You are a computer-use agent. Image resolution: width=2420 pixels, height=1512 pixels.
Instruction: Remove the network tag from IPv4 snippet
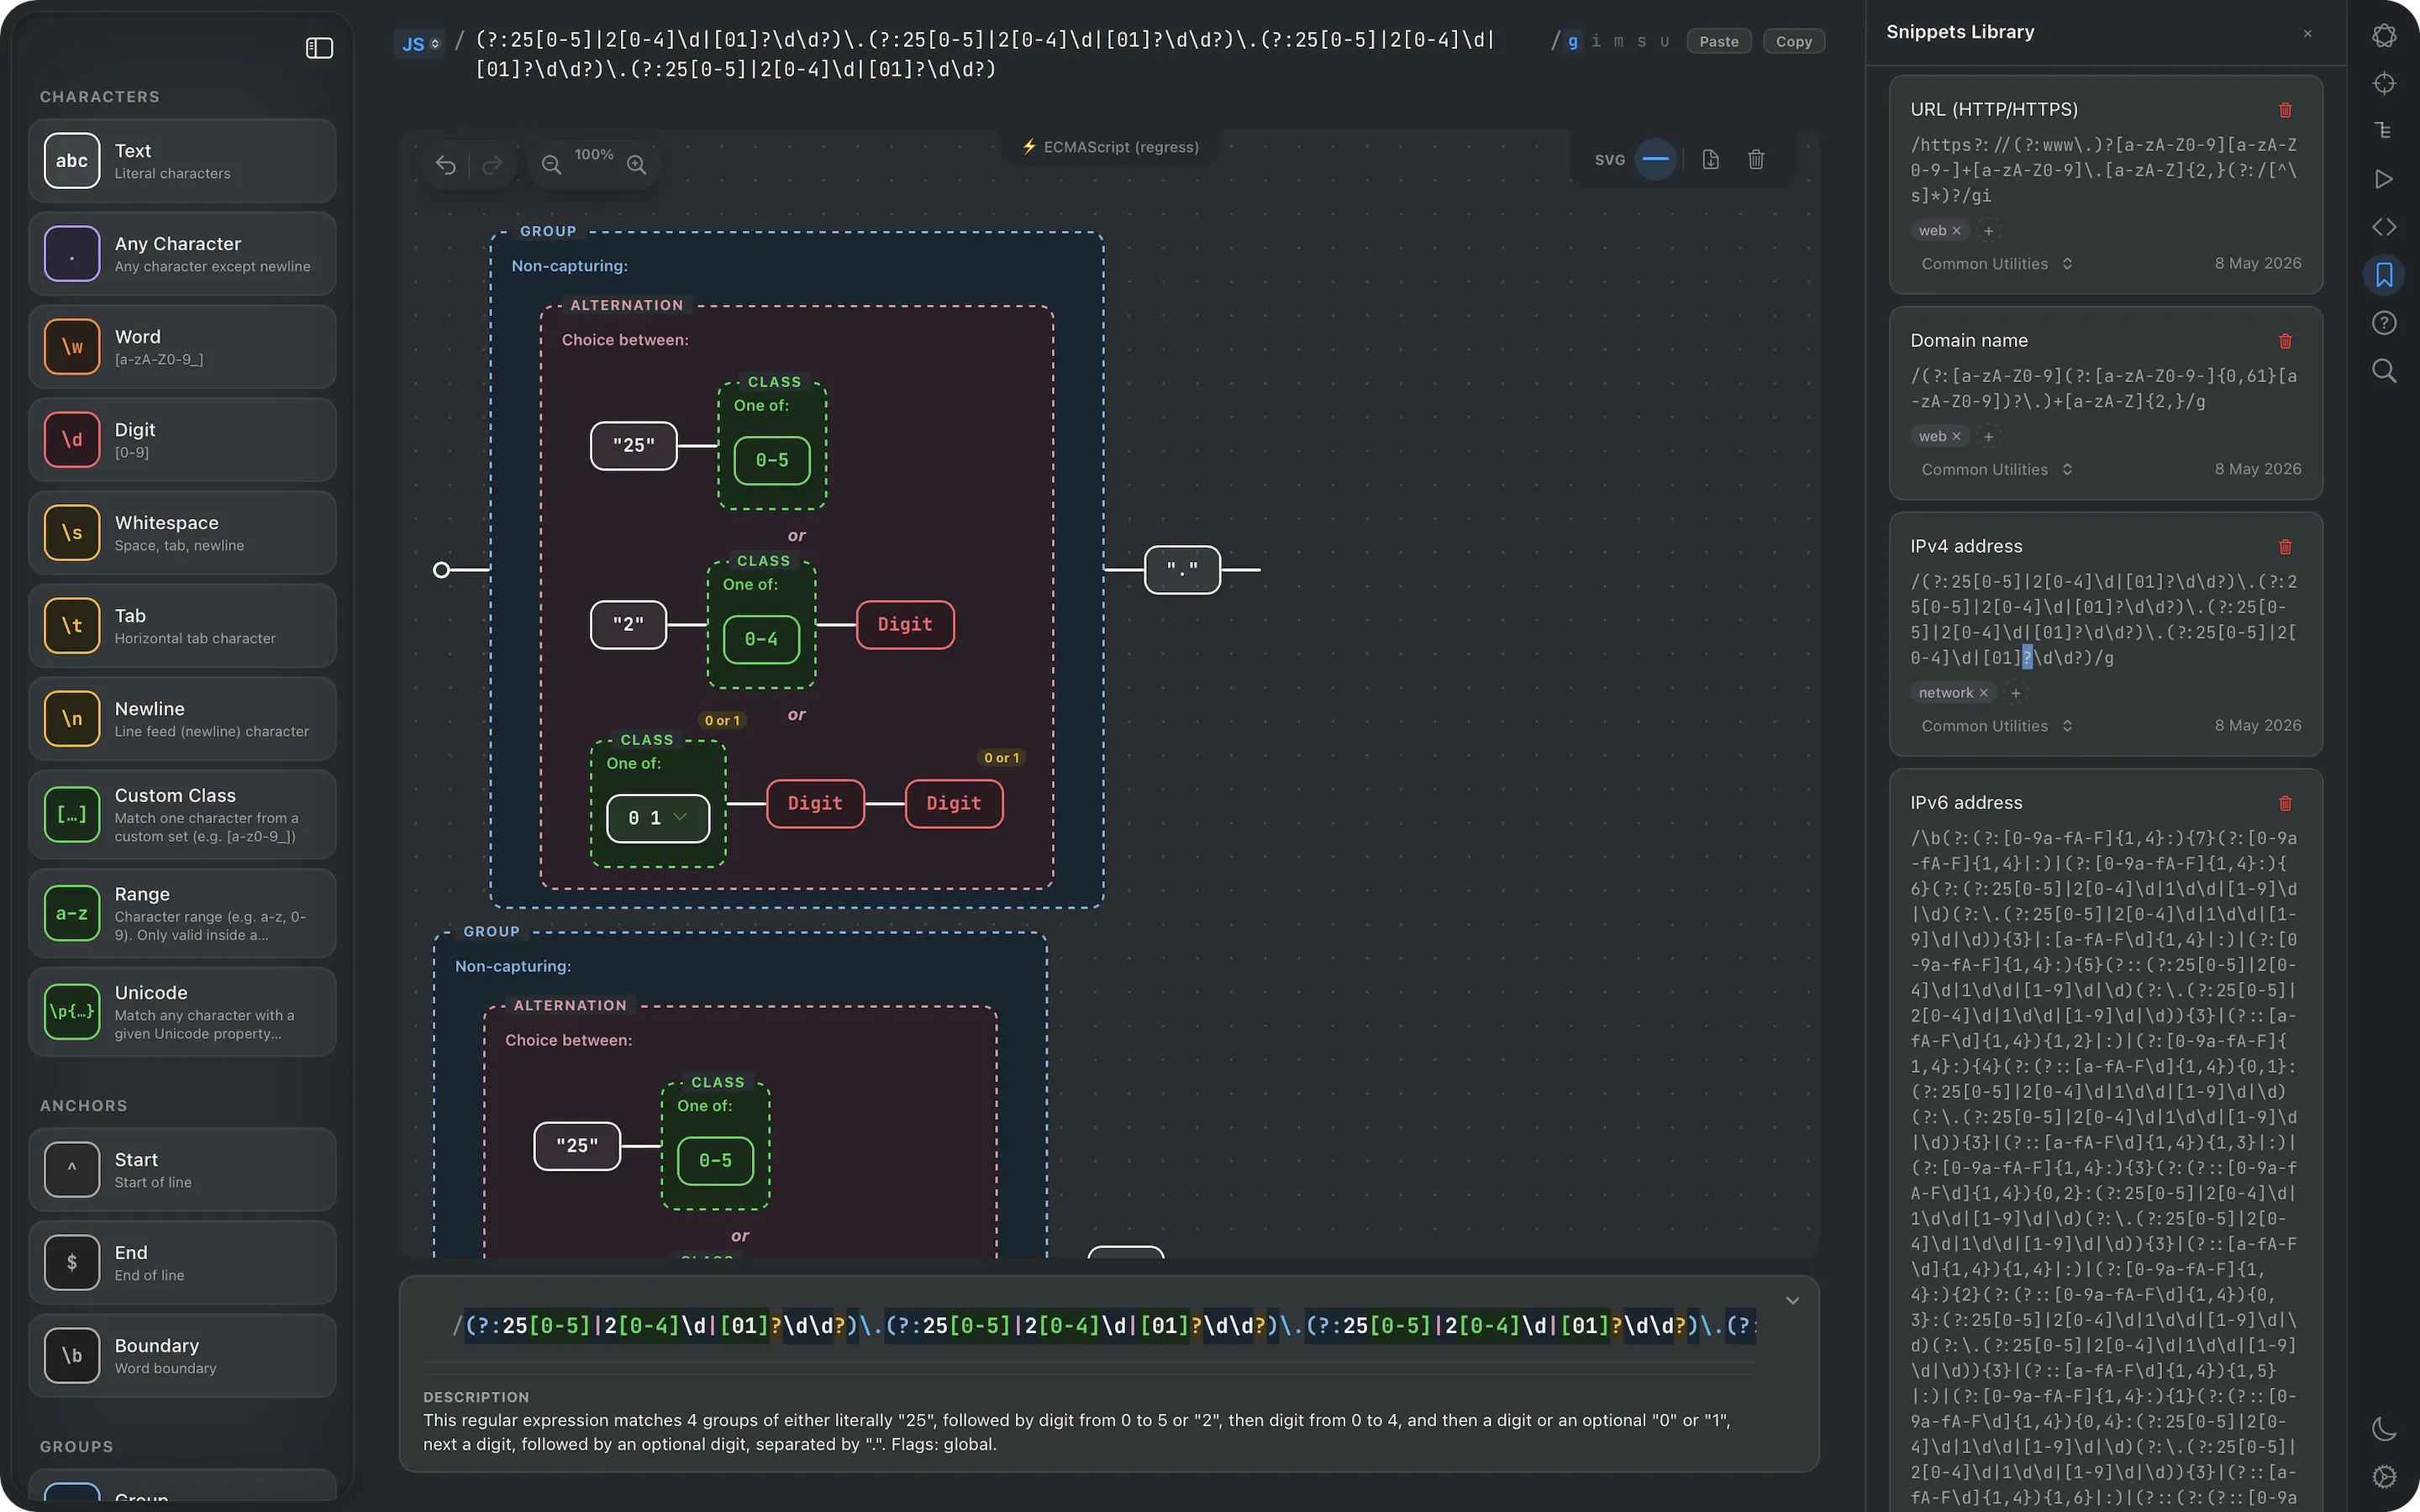click(x=1983, y=693)
